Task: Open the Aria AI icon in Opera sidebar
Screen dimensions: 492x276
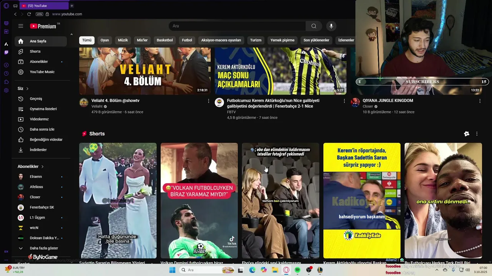Action: coord(6,44)
